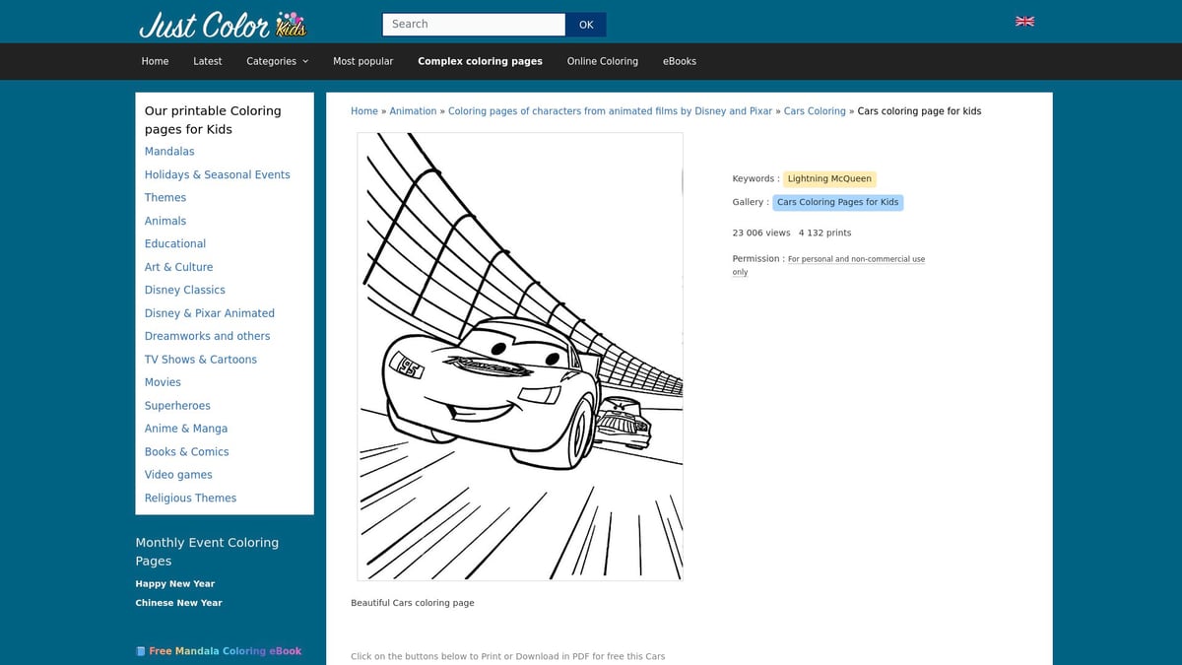Open the Cars Coloring Pages for Kids gallery

pos(837,201)
